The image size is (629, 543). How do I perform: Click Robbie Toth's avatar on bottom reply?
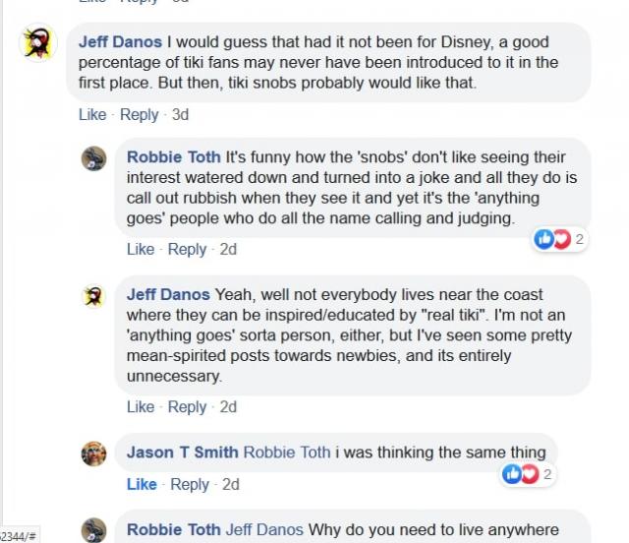pos(93,530)
